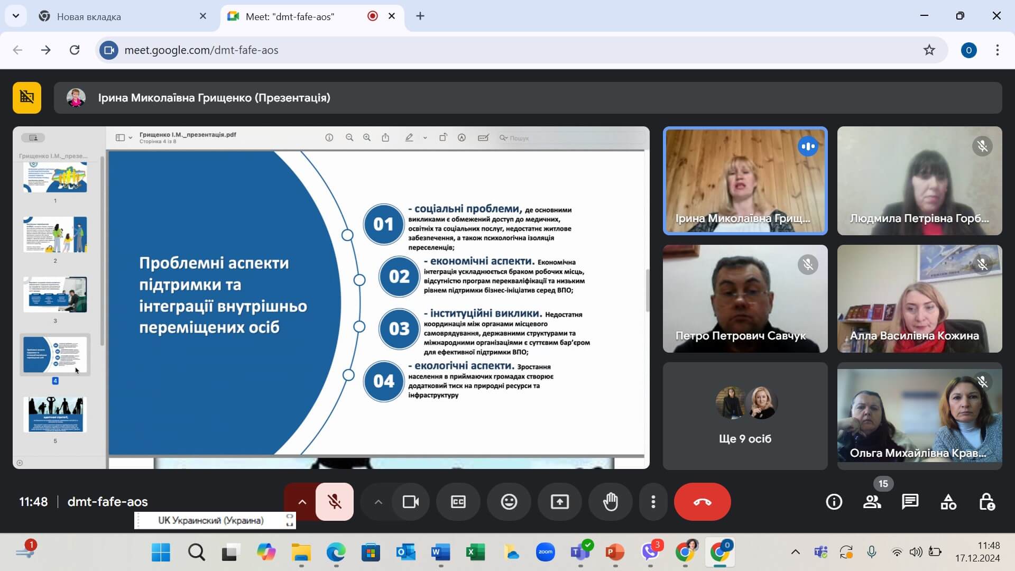The height and width of the screenshot is (571, 1015).
Task: Open Zoom from the Windows taskbar
Action: pos(545,552)
